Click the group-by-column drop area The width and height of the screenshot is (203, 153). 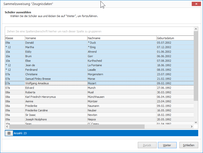pyautogui.click(x=99, y=31)
